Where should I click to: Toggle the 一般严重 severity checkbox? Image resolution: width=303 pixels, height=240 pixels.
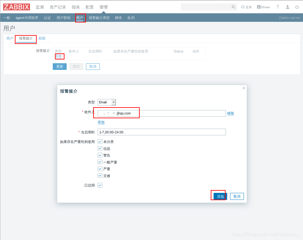pos(100,162)
